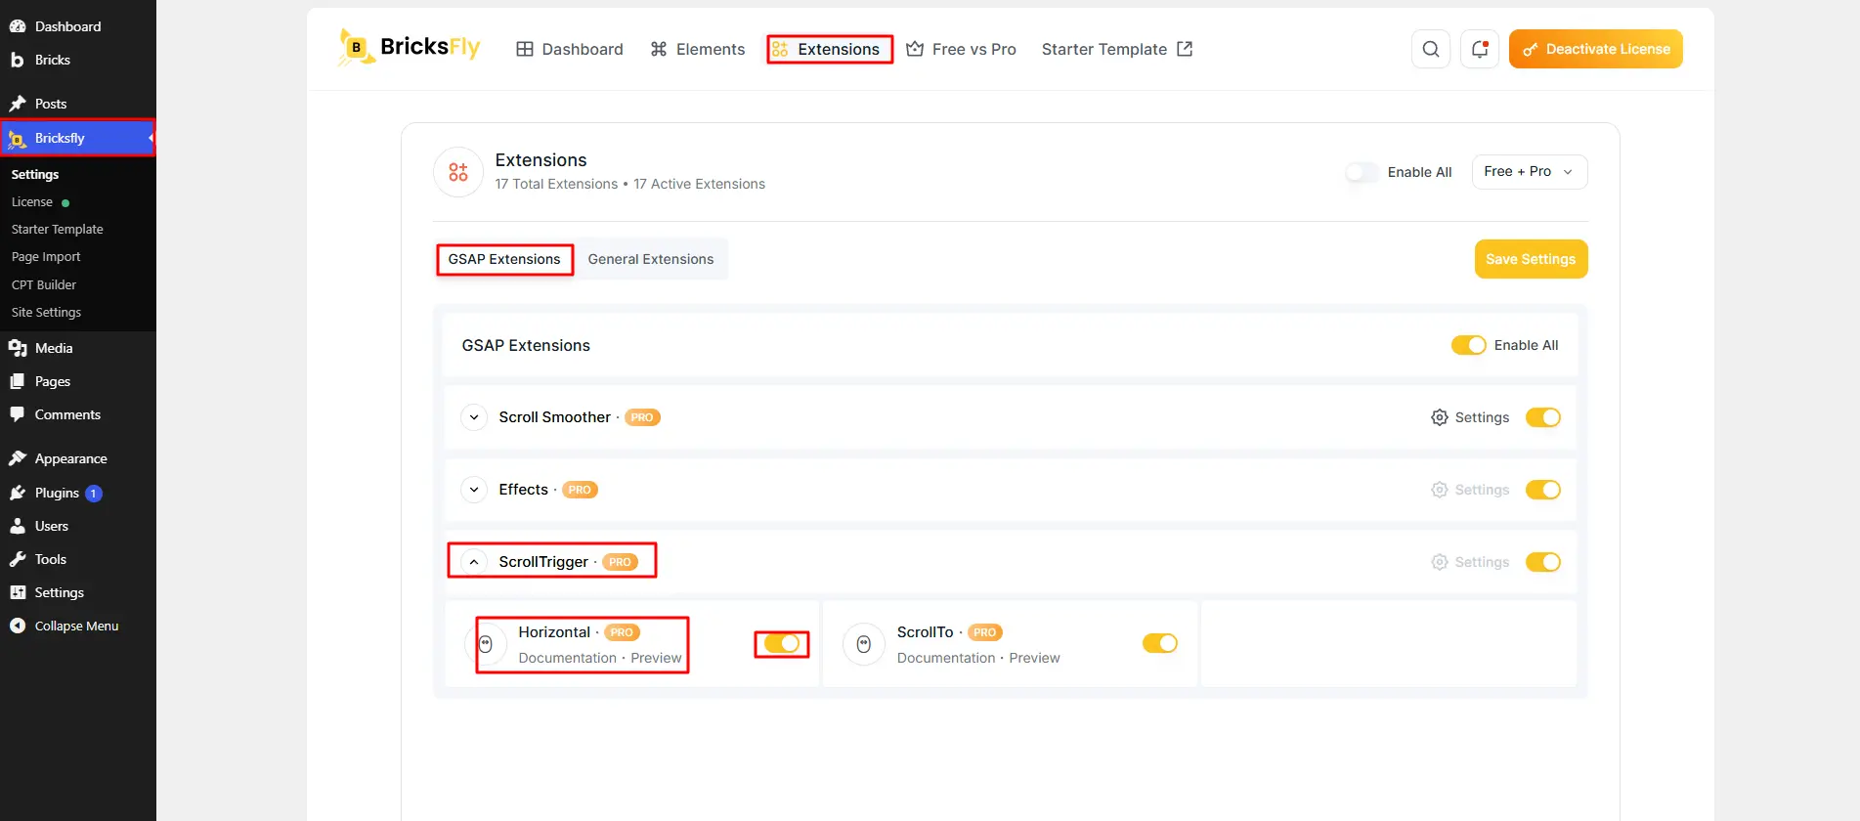Open the notifications bell icon

click(1480, 49)
